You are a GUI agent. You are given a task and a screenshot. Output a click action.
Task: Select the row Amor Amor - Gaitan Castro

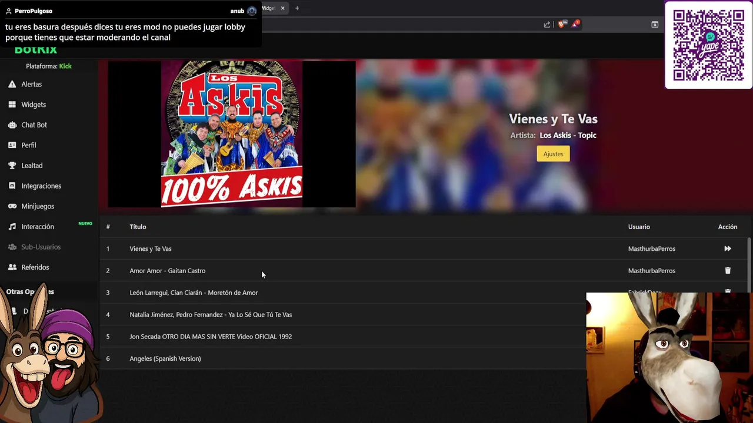[x=423, y=271]
